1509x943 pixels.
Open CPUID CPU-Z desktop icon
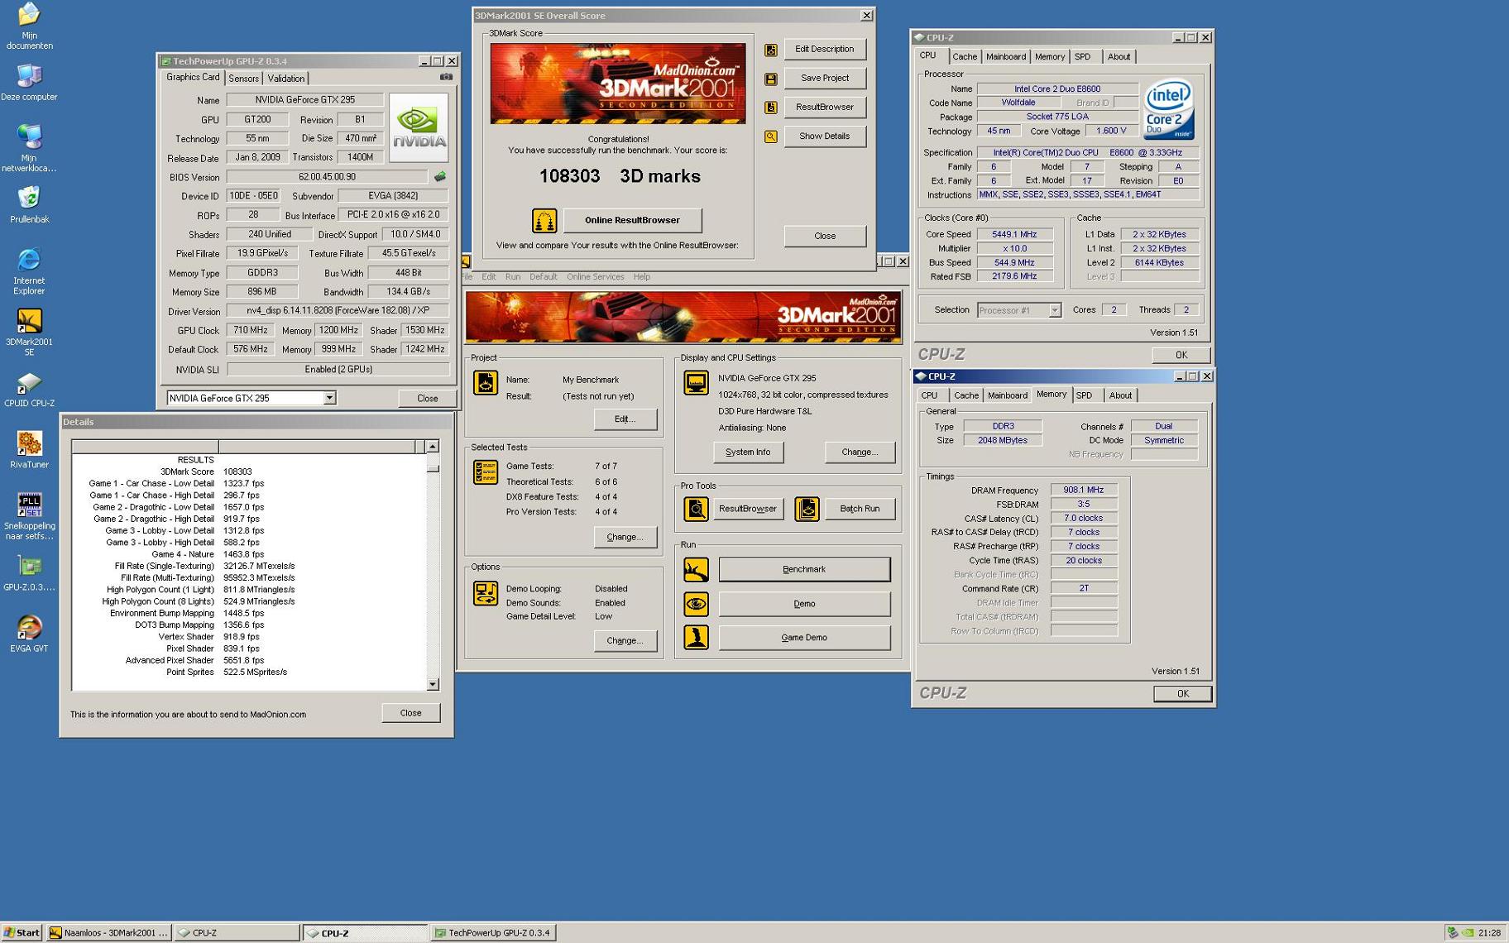[29, 382]
